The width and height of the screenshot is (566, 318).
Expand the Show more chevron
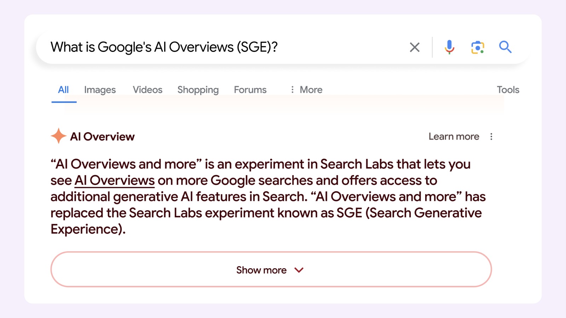pos(298,270)
